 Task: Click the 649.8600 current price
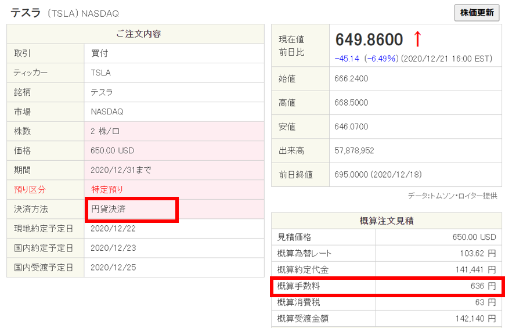click(x=369, y=39)
